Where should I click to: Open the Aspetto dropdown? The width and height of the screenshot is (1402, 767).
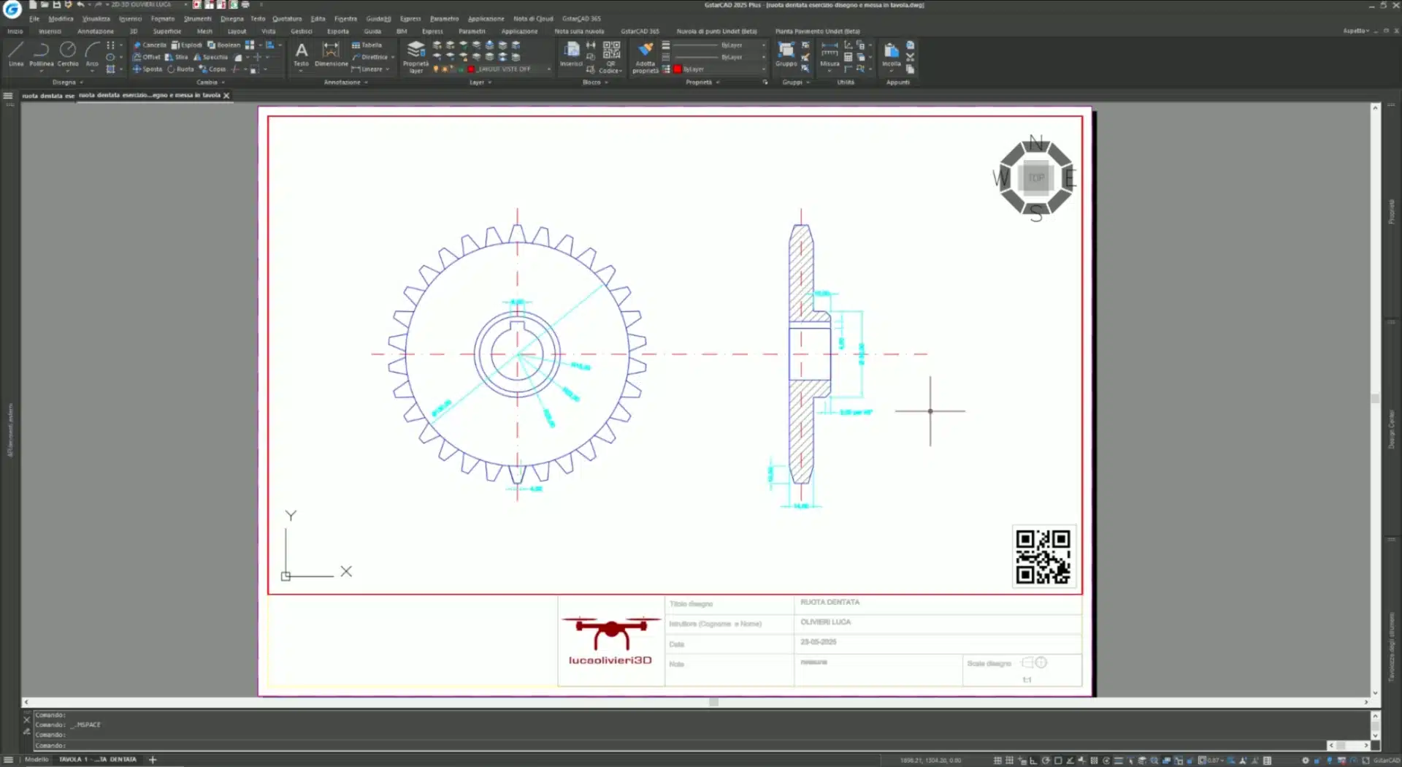[1356, 31]
